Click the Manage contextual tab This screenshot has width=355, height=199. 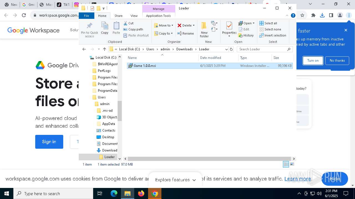pyautogui.click(x=158, y=9)
